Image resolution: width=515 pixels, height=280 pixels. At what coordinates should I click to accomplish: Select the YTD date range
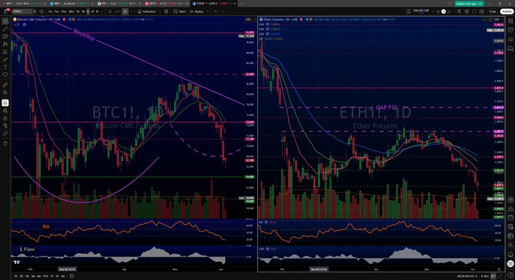coord(45,276)
